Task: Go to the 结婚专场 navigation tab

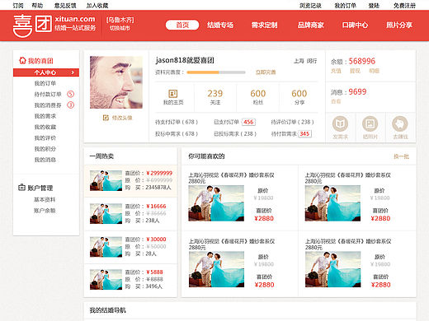Action: click(x=220, y=25)
